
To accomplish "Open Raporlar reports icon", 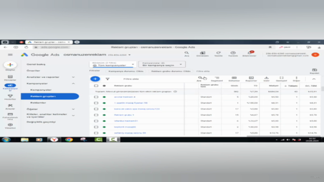I will [x=251, y=78].
